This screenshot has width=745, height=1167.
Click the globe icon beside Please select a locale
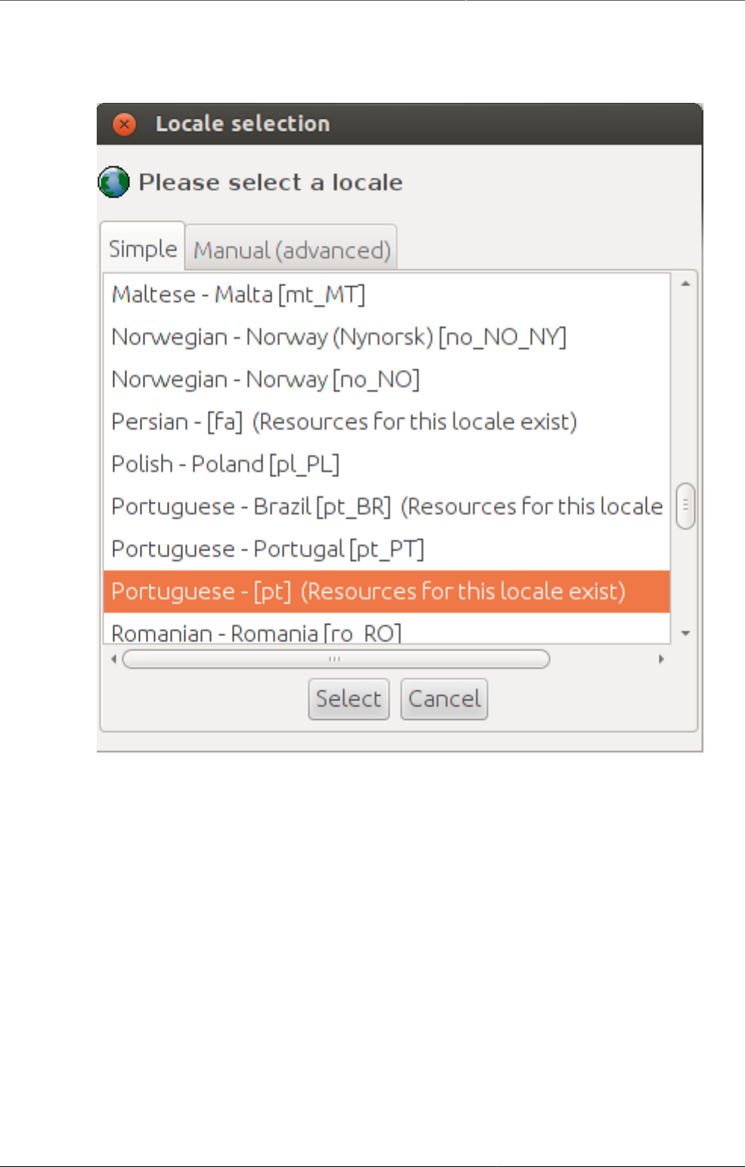[114, 182]
